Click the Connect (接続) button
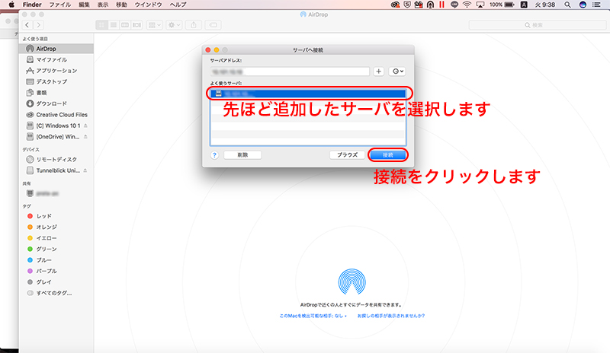610x353 pixels. pos(387,154)
